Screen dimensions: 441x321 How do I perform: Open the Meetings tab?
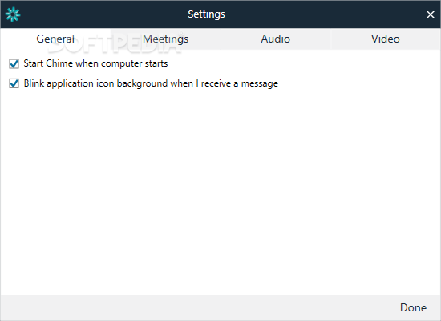(166, 39)
